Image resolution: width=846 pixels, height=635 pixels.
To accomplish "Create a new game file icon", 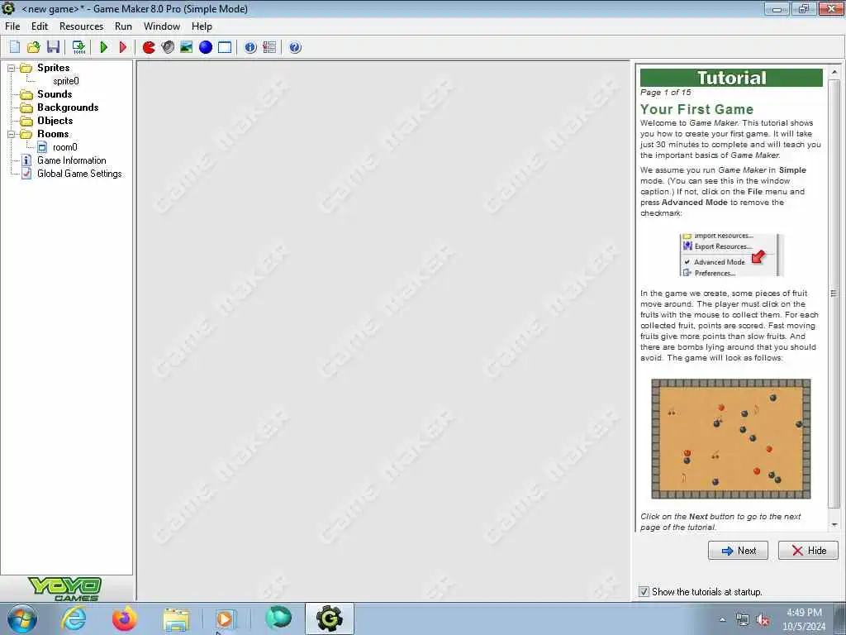I will click(x=15, y=47).
